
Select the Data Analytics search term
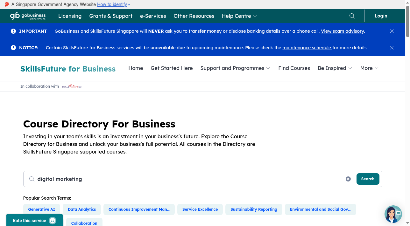tap(82, 209)
